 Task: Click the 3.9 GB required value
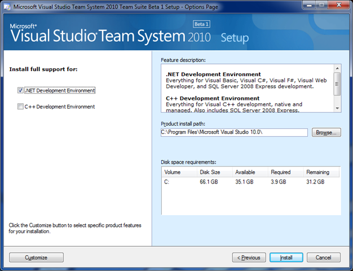pyautogui.click(x=278, y=182)
